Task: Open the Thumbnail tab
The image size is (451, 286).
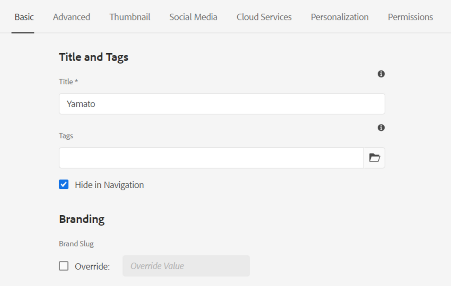Action: click(x=130, y=17)
